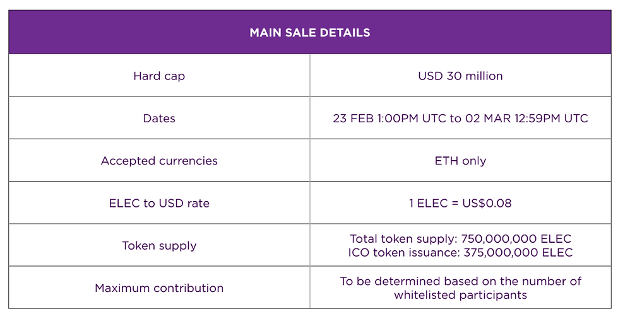Click the 'Total token supply:' text

click(x=403, y=239)
